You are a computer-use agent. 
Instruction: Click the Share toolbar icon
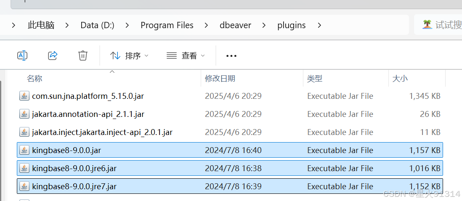(x=53, y=56)
